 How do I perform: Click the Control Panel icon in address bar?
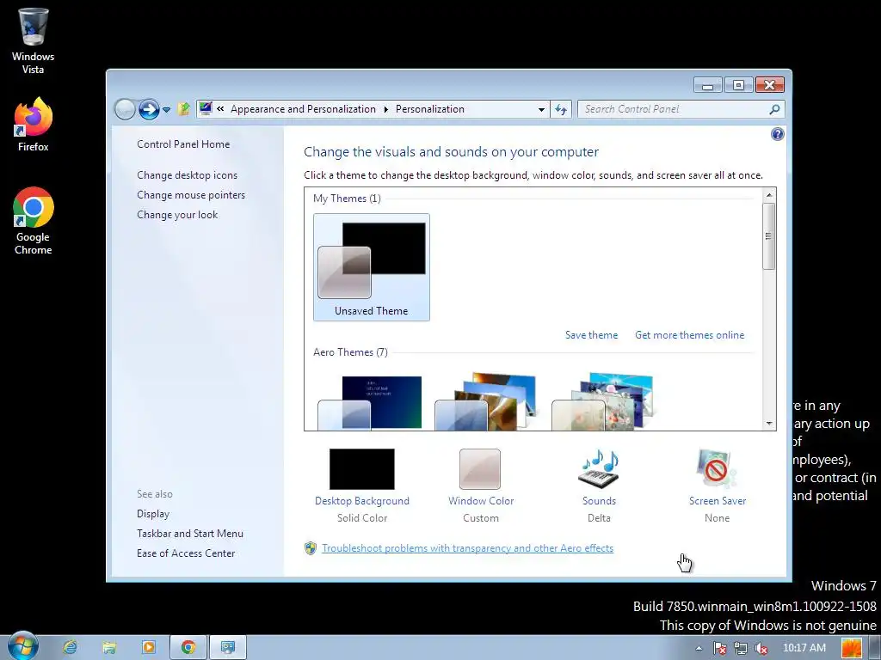[x=206, y=109]
